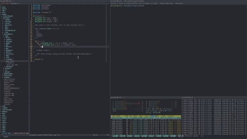This screenshot has width=247, height=139.
Task: Click the code line return 0;
Action: 39,59
